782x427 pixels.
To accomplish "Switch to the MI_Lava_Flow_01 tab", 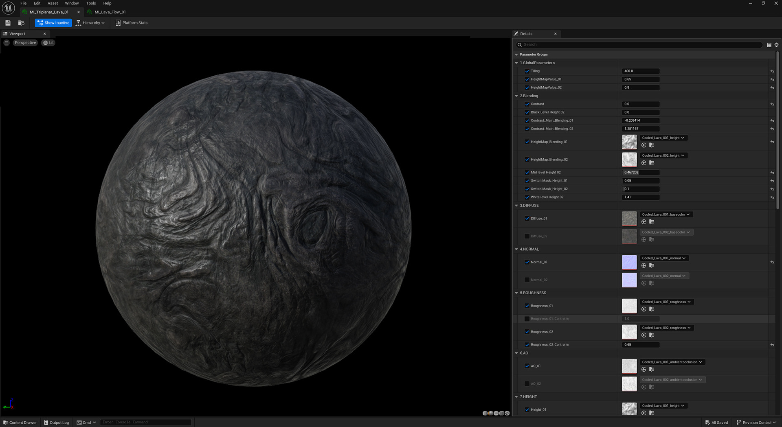I will click(110, 12).
